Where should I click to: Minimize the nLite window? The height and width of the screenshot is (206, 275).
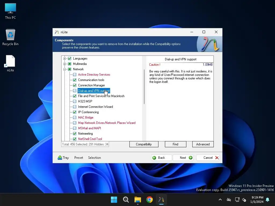click(192, 32)
